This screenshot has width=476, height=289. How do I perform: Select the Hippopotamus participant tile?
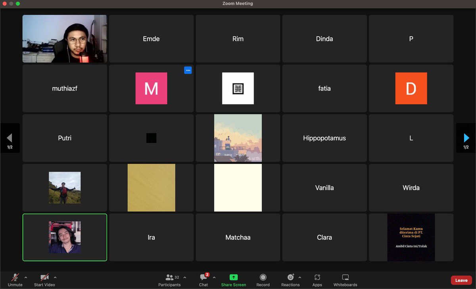tap(324, 138)
